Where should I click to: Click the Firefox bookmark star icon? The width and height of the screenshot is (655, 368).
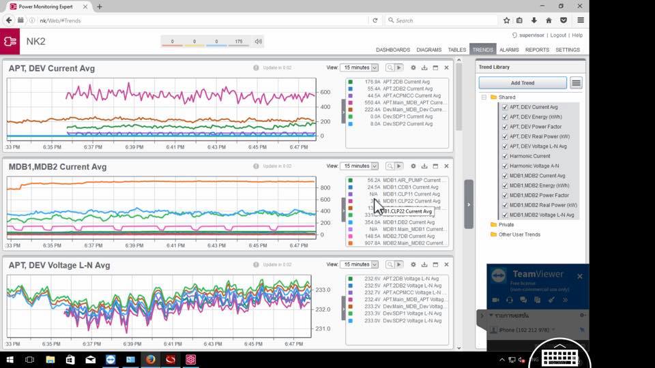(x=506, y=20)
